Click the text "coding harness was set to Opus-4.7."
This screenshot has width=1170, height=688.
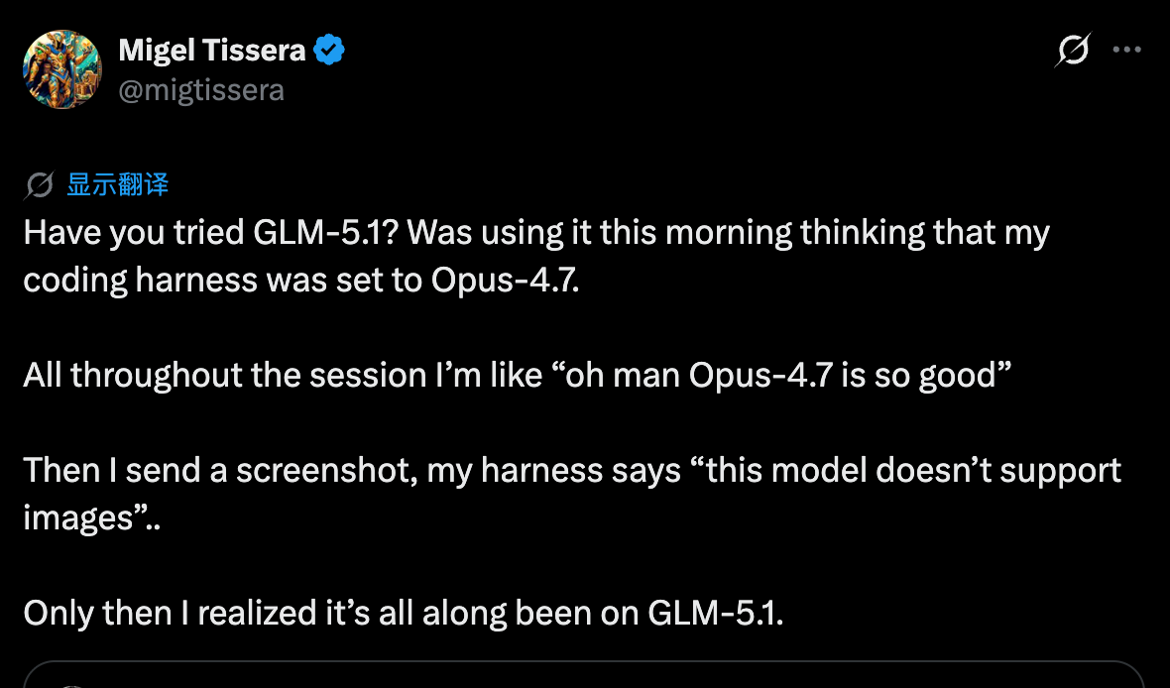tap(301, 281)
